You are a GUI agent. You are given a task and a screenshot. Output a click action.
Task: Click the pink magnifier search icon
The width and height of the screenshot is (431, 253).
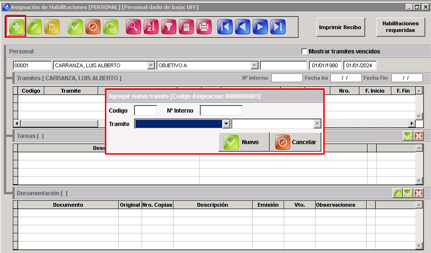point(133,27)
